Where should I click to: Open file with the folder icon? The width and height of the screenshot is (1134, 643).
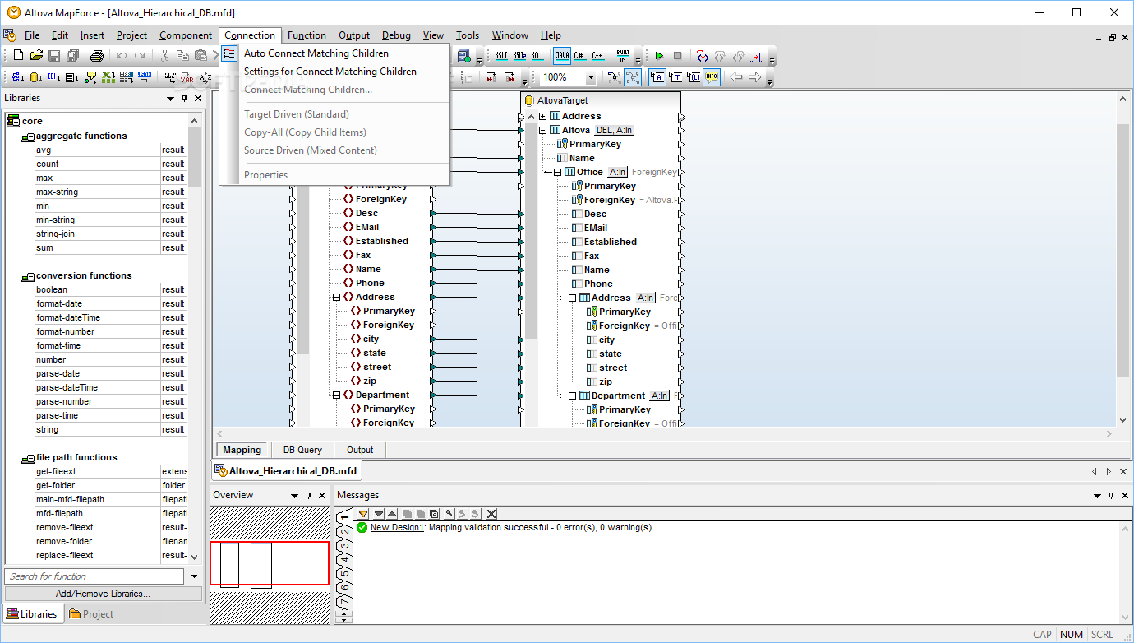36,55
